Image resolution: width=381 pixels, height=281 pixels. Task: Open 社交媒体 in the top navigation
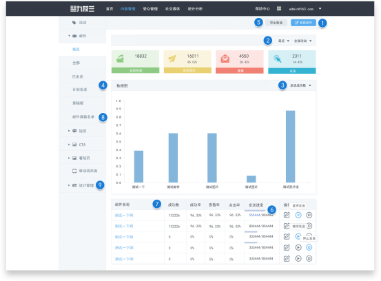point(172,9)
